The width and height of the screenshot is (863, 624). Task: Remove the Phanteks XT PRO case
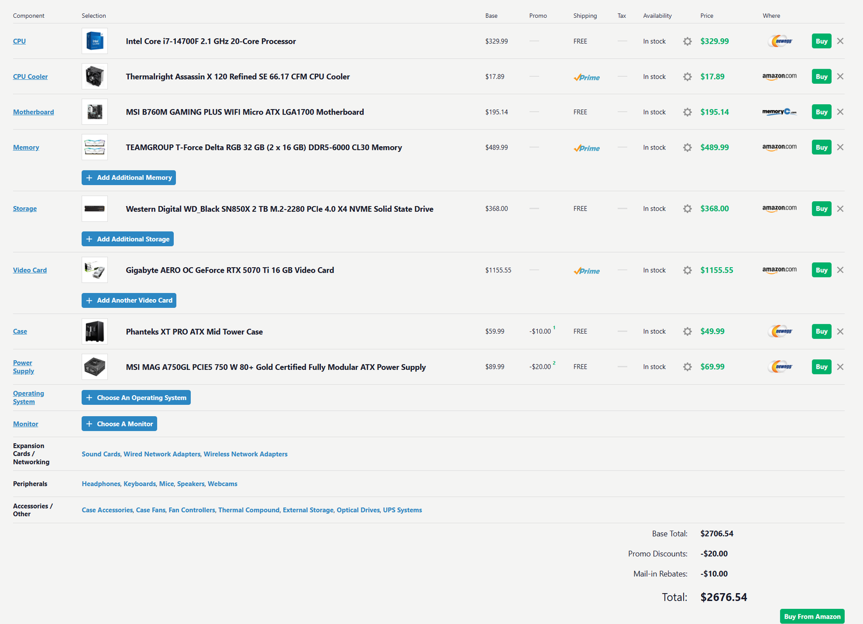[x=840, y=331]
